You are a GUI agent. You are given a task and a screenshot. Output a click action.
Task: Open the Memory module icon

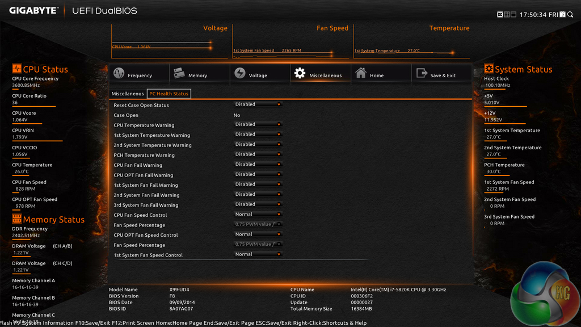click(179, 73)
